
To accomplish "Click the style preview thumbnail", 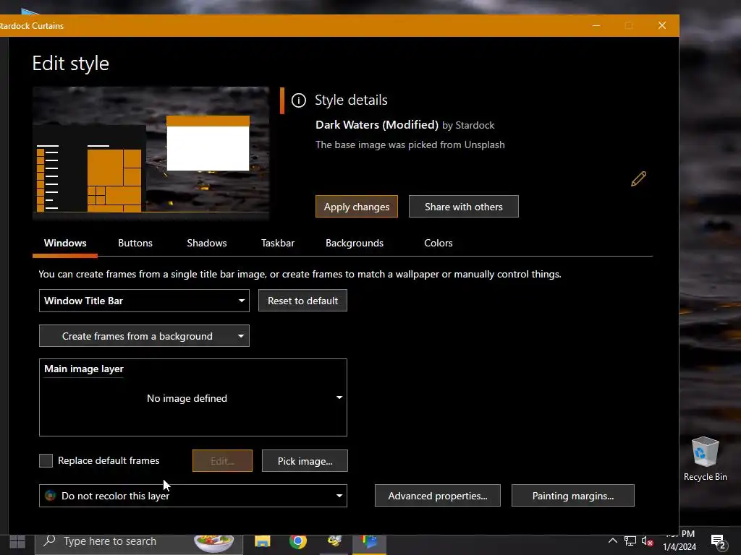I will (151, 153).
